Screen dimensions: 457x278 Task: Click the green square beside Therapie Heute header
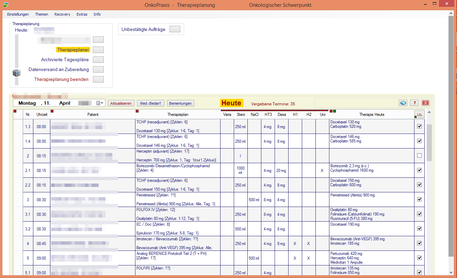click(x=335, y=111)
